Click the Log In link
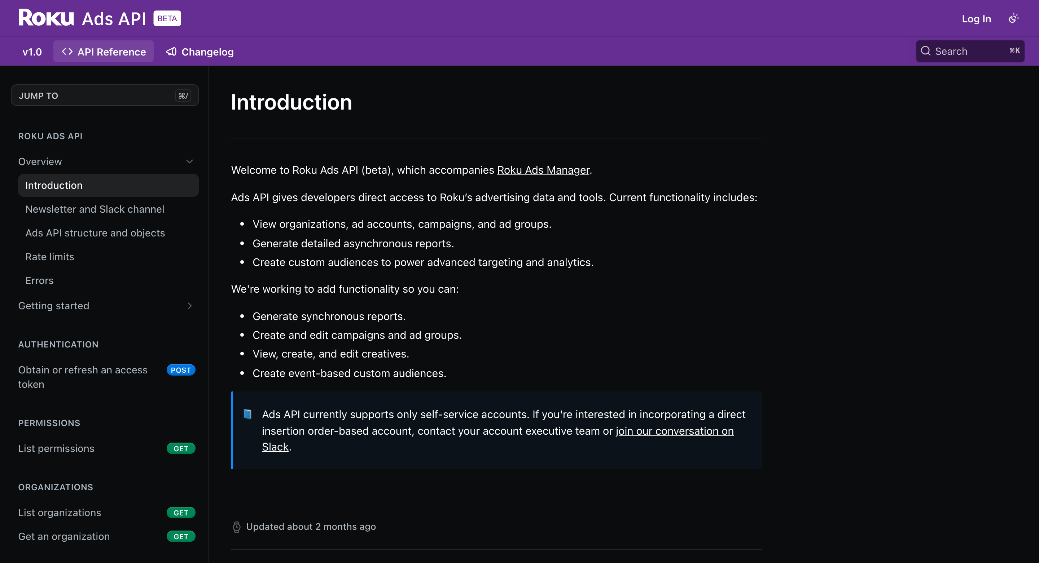Image resolution: width=1039 pixels, height=563 pixels. (976, 18)
